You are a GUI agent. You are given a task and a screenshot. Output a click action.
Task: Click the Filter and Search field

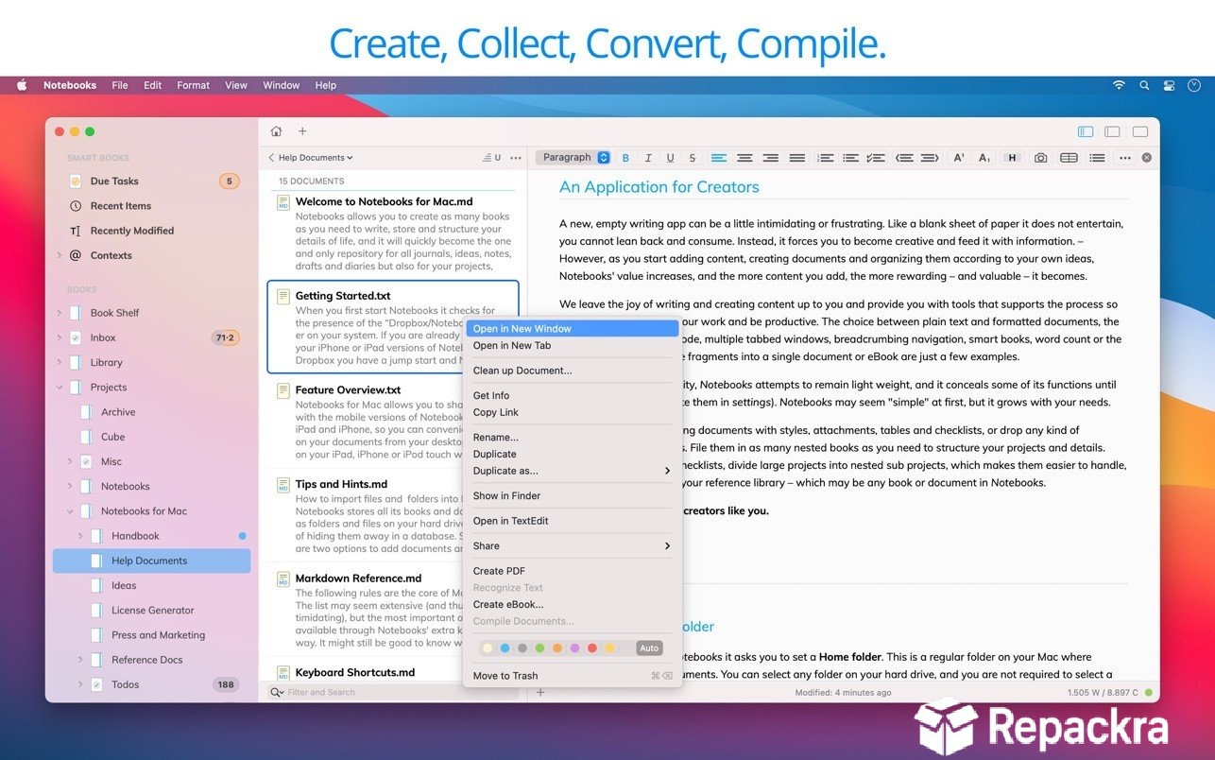391,692
